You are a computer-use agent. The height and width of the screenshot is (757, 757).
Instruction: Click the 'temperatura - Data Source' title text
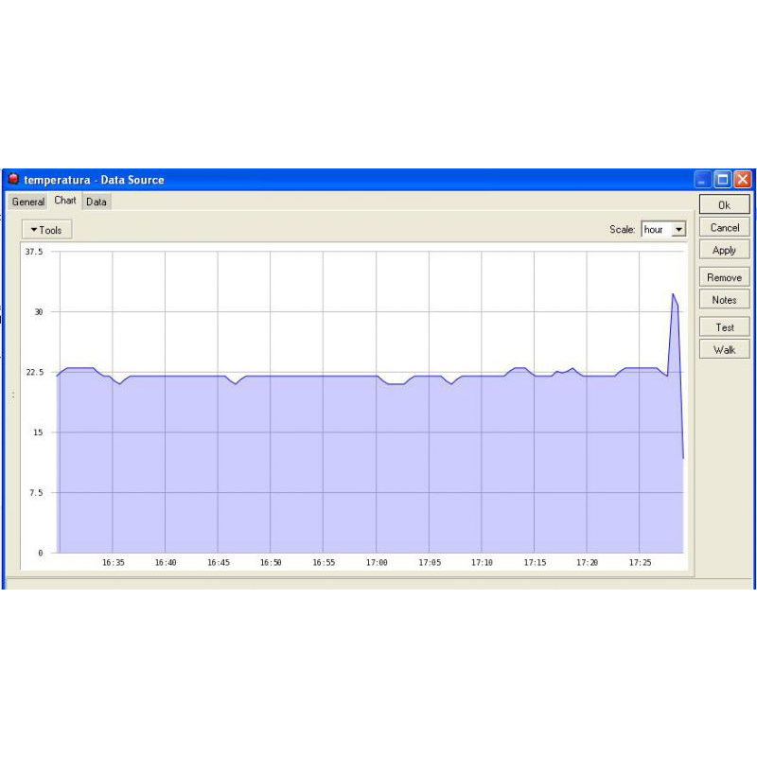click(x=94, y=180)
